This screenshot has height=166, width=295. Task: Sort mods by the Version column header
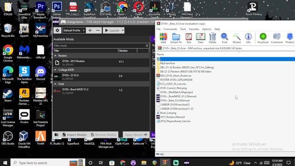pyautogui.click(x=128, y=51)
